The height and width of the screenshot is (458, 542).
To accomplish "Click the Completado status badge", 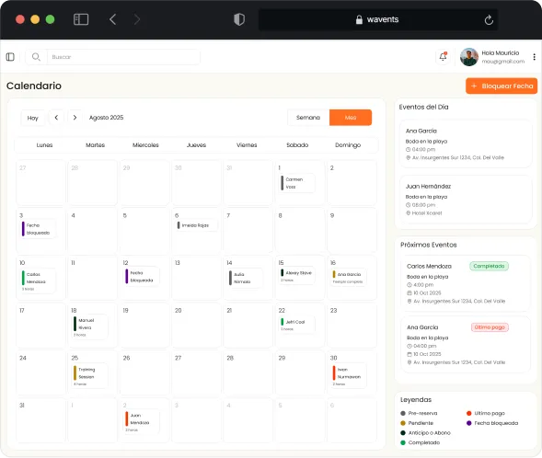I will click(x=489, y=266).
